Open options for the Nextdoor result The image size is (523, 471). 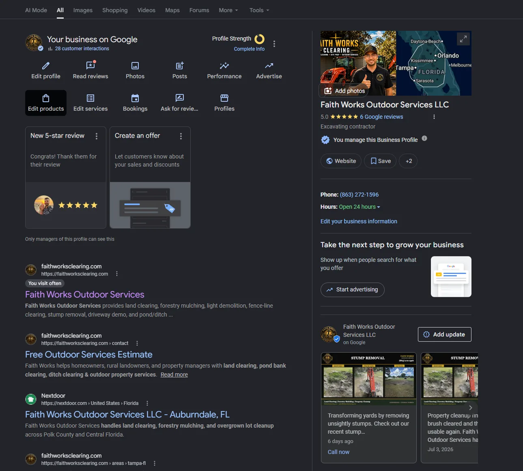point(147,403)
